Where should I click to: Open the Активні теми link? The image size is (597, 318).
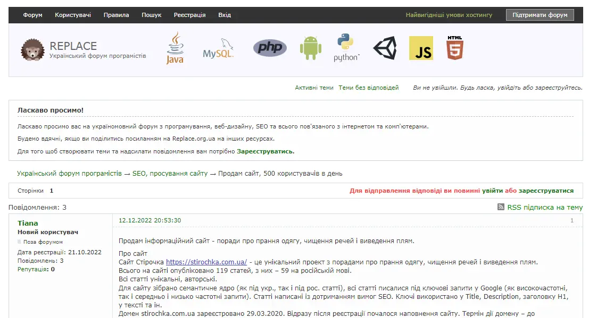click(x=314, y=88)
